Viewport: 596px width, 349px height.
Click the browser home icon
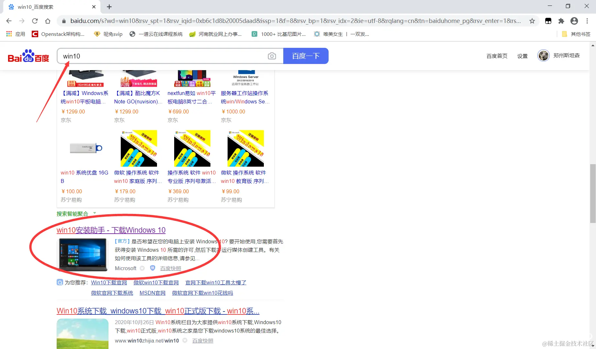point(48,21)
